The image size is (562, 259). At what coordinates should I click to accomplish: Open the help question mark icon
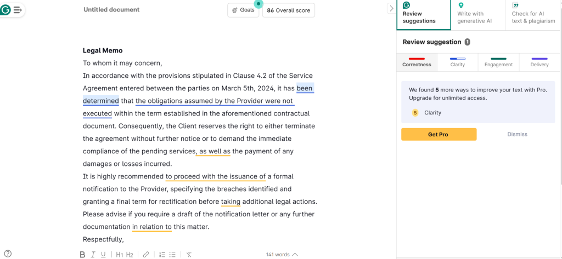click(8, 253)
